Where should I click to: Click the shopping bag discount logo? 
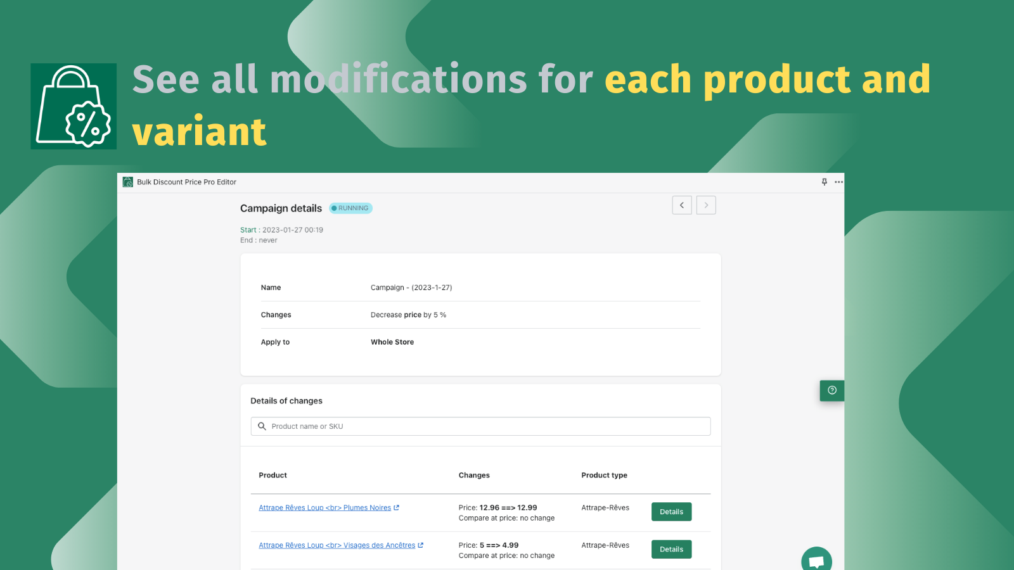tap(74, 106)
